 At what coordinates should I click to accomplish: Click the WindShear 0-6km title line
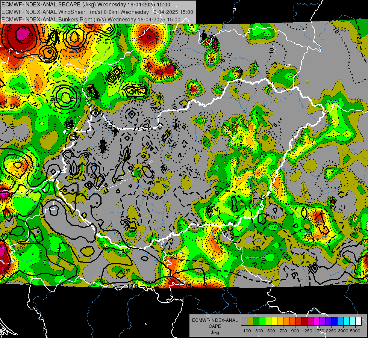pos(97,12)
